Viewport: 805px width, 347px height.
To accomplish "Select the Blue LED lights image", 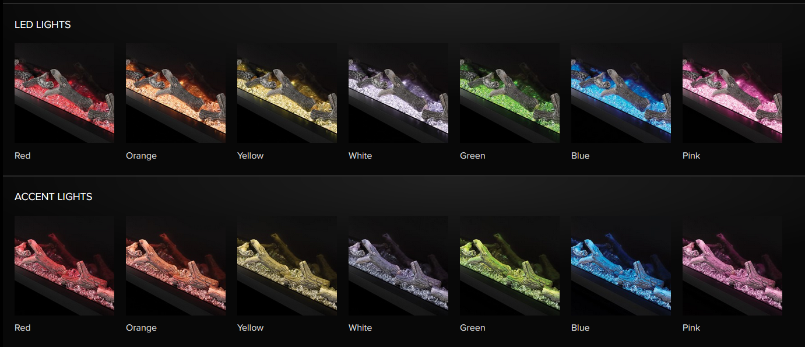I will click(621, 93).
